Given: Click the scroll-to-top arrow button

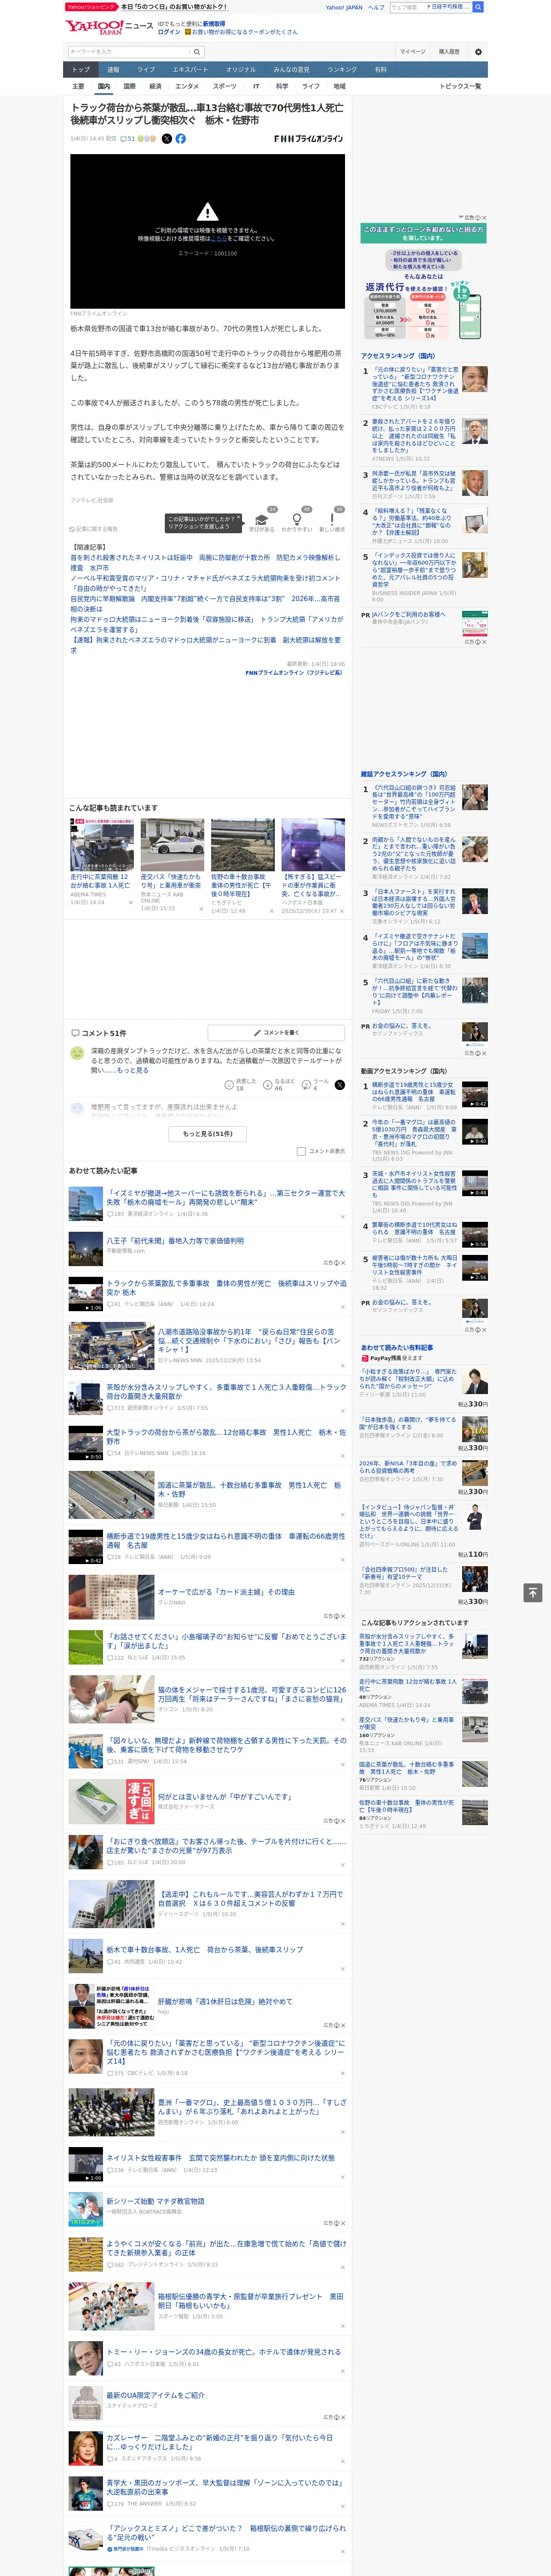Looking at the screenshot, I should tap(533, 1592).
